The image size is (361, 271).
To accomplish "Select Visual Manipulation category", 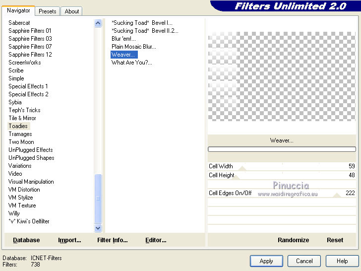I will (x=31, y=182).
